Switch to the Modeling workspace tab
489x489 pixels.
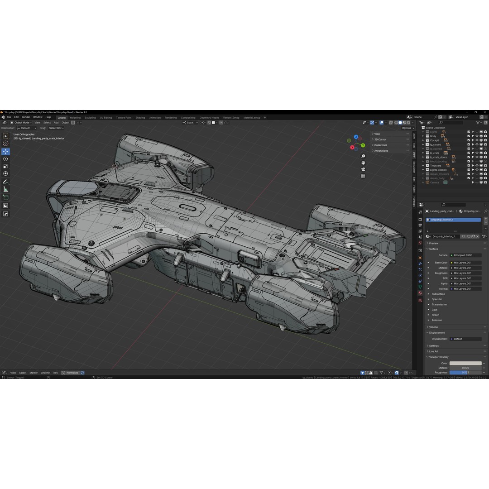point(75,118)
